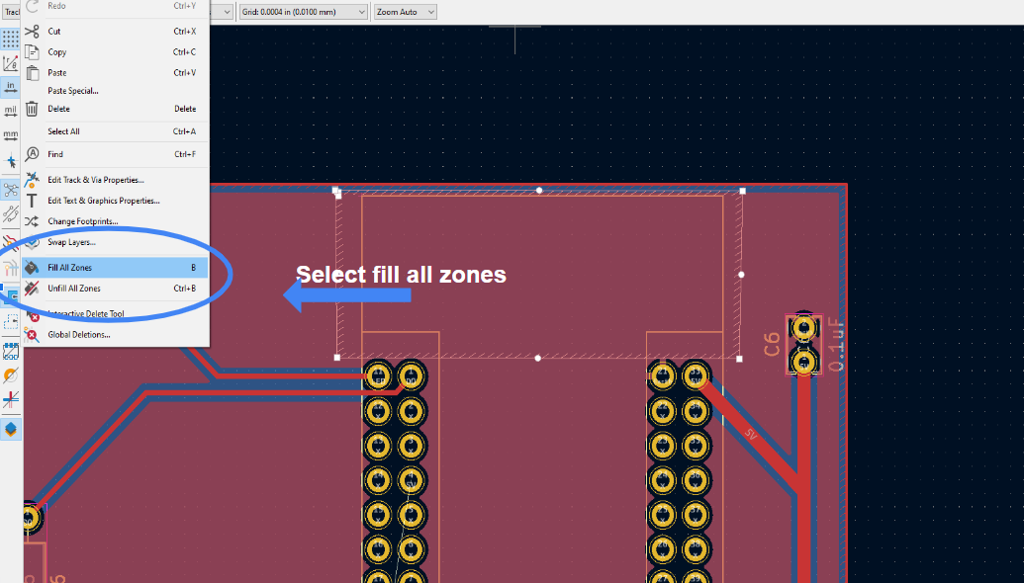Image resolution: width=1024 pixels, height=583 pixels.
Task: Choose Cut from Edit menu
Action: (x=116, y=32)
